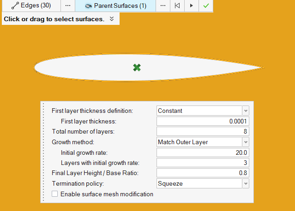295x211 pixels.
Task: Click the First layer thickness field
Action: (203, 121)
